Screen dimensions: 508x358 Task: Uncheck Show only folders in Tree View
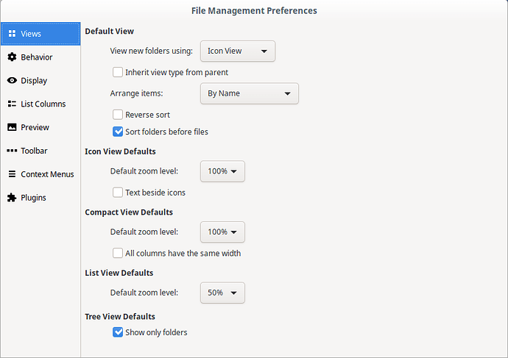point(118,332)
